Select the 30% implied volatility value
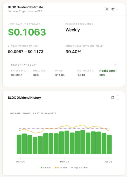Screen dimensions: 127x177 36,75
